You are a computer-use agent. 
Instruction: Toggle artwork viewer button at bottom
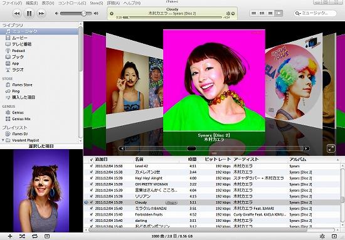pos(47,236)
